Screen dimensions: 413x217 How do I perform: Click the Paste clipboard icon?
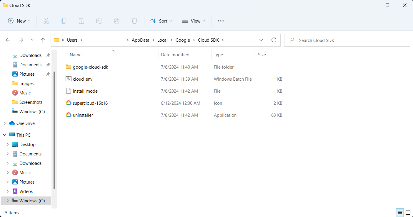[81, 21]
